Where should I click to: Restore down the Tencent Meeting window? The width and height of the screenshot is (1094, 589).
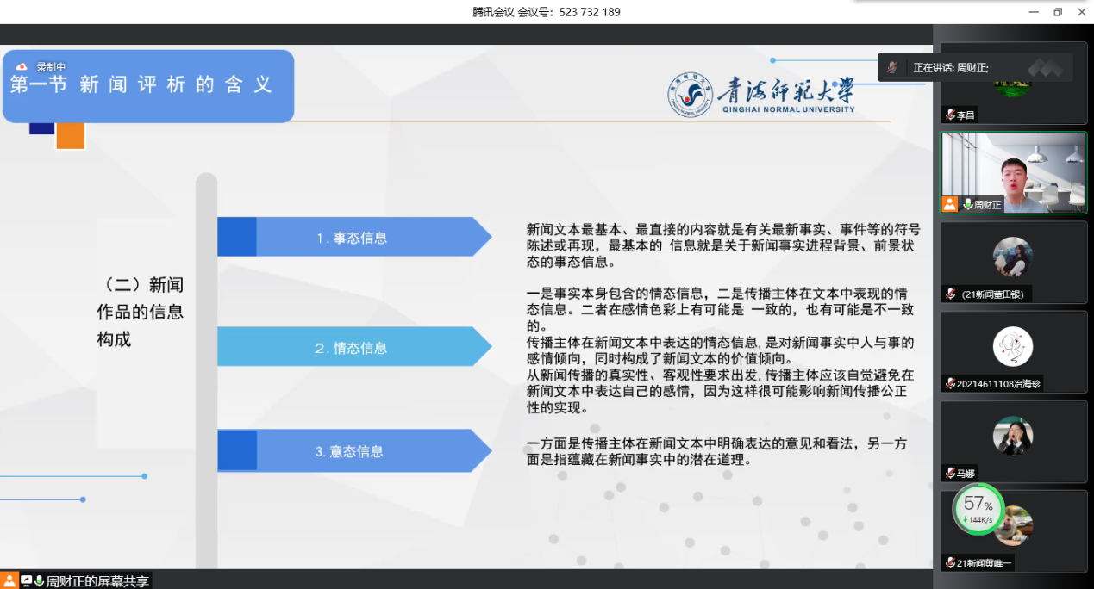[1058, 12]
